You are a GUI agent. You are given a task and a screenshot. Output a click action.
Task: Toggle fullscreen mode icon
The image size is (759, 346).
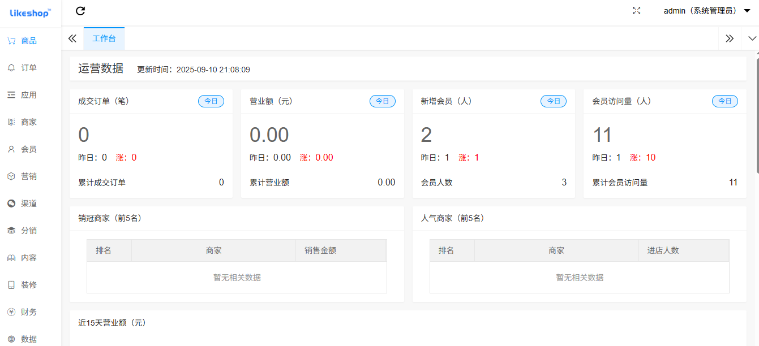click(x=636, y=11)
